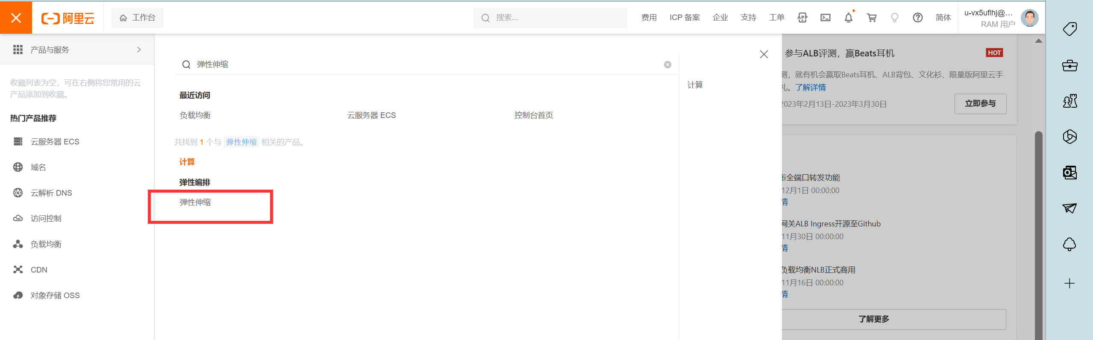Screen dimensions: 1093x340
Task: Open notifications bell icon
Action: [x=849, y=18]
